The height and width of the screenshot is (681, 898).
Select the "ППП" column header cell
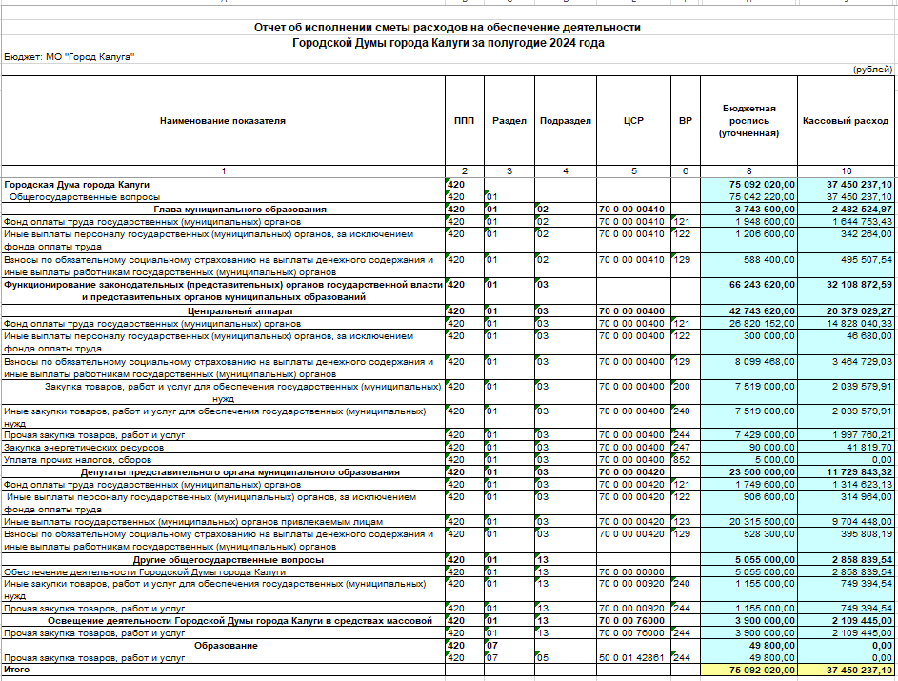tap(464, 121)
